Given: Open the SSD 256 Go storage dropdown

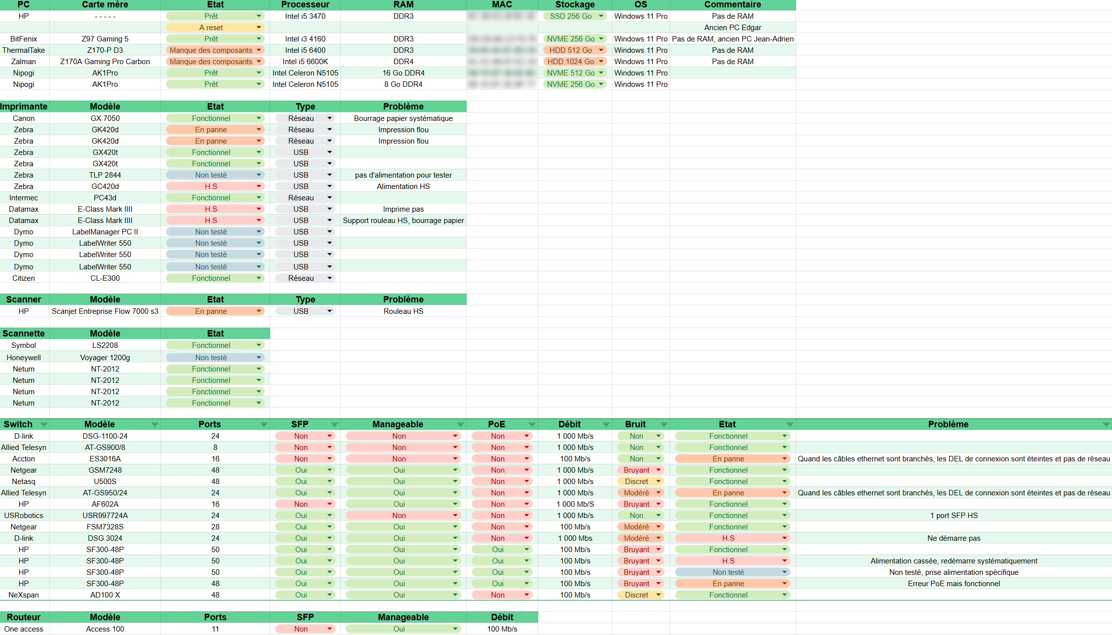Looking at the screenshot, I should coord(575,16).
